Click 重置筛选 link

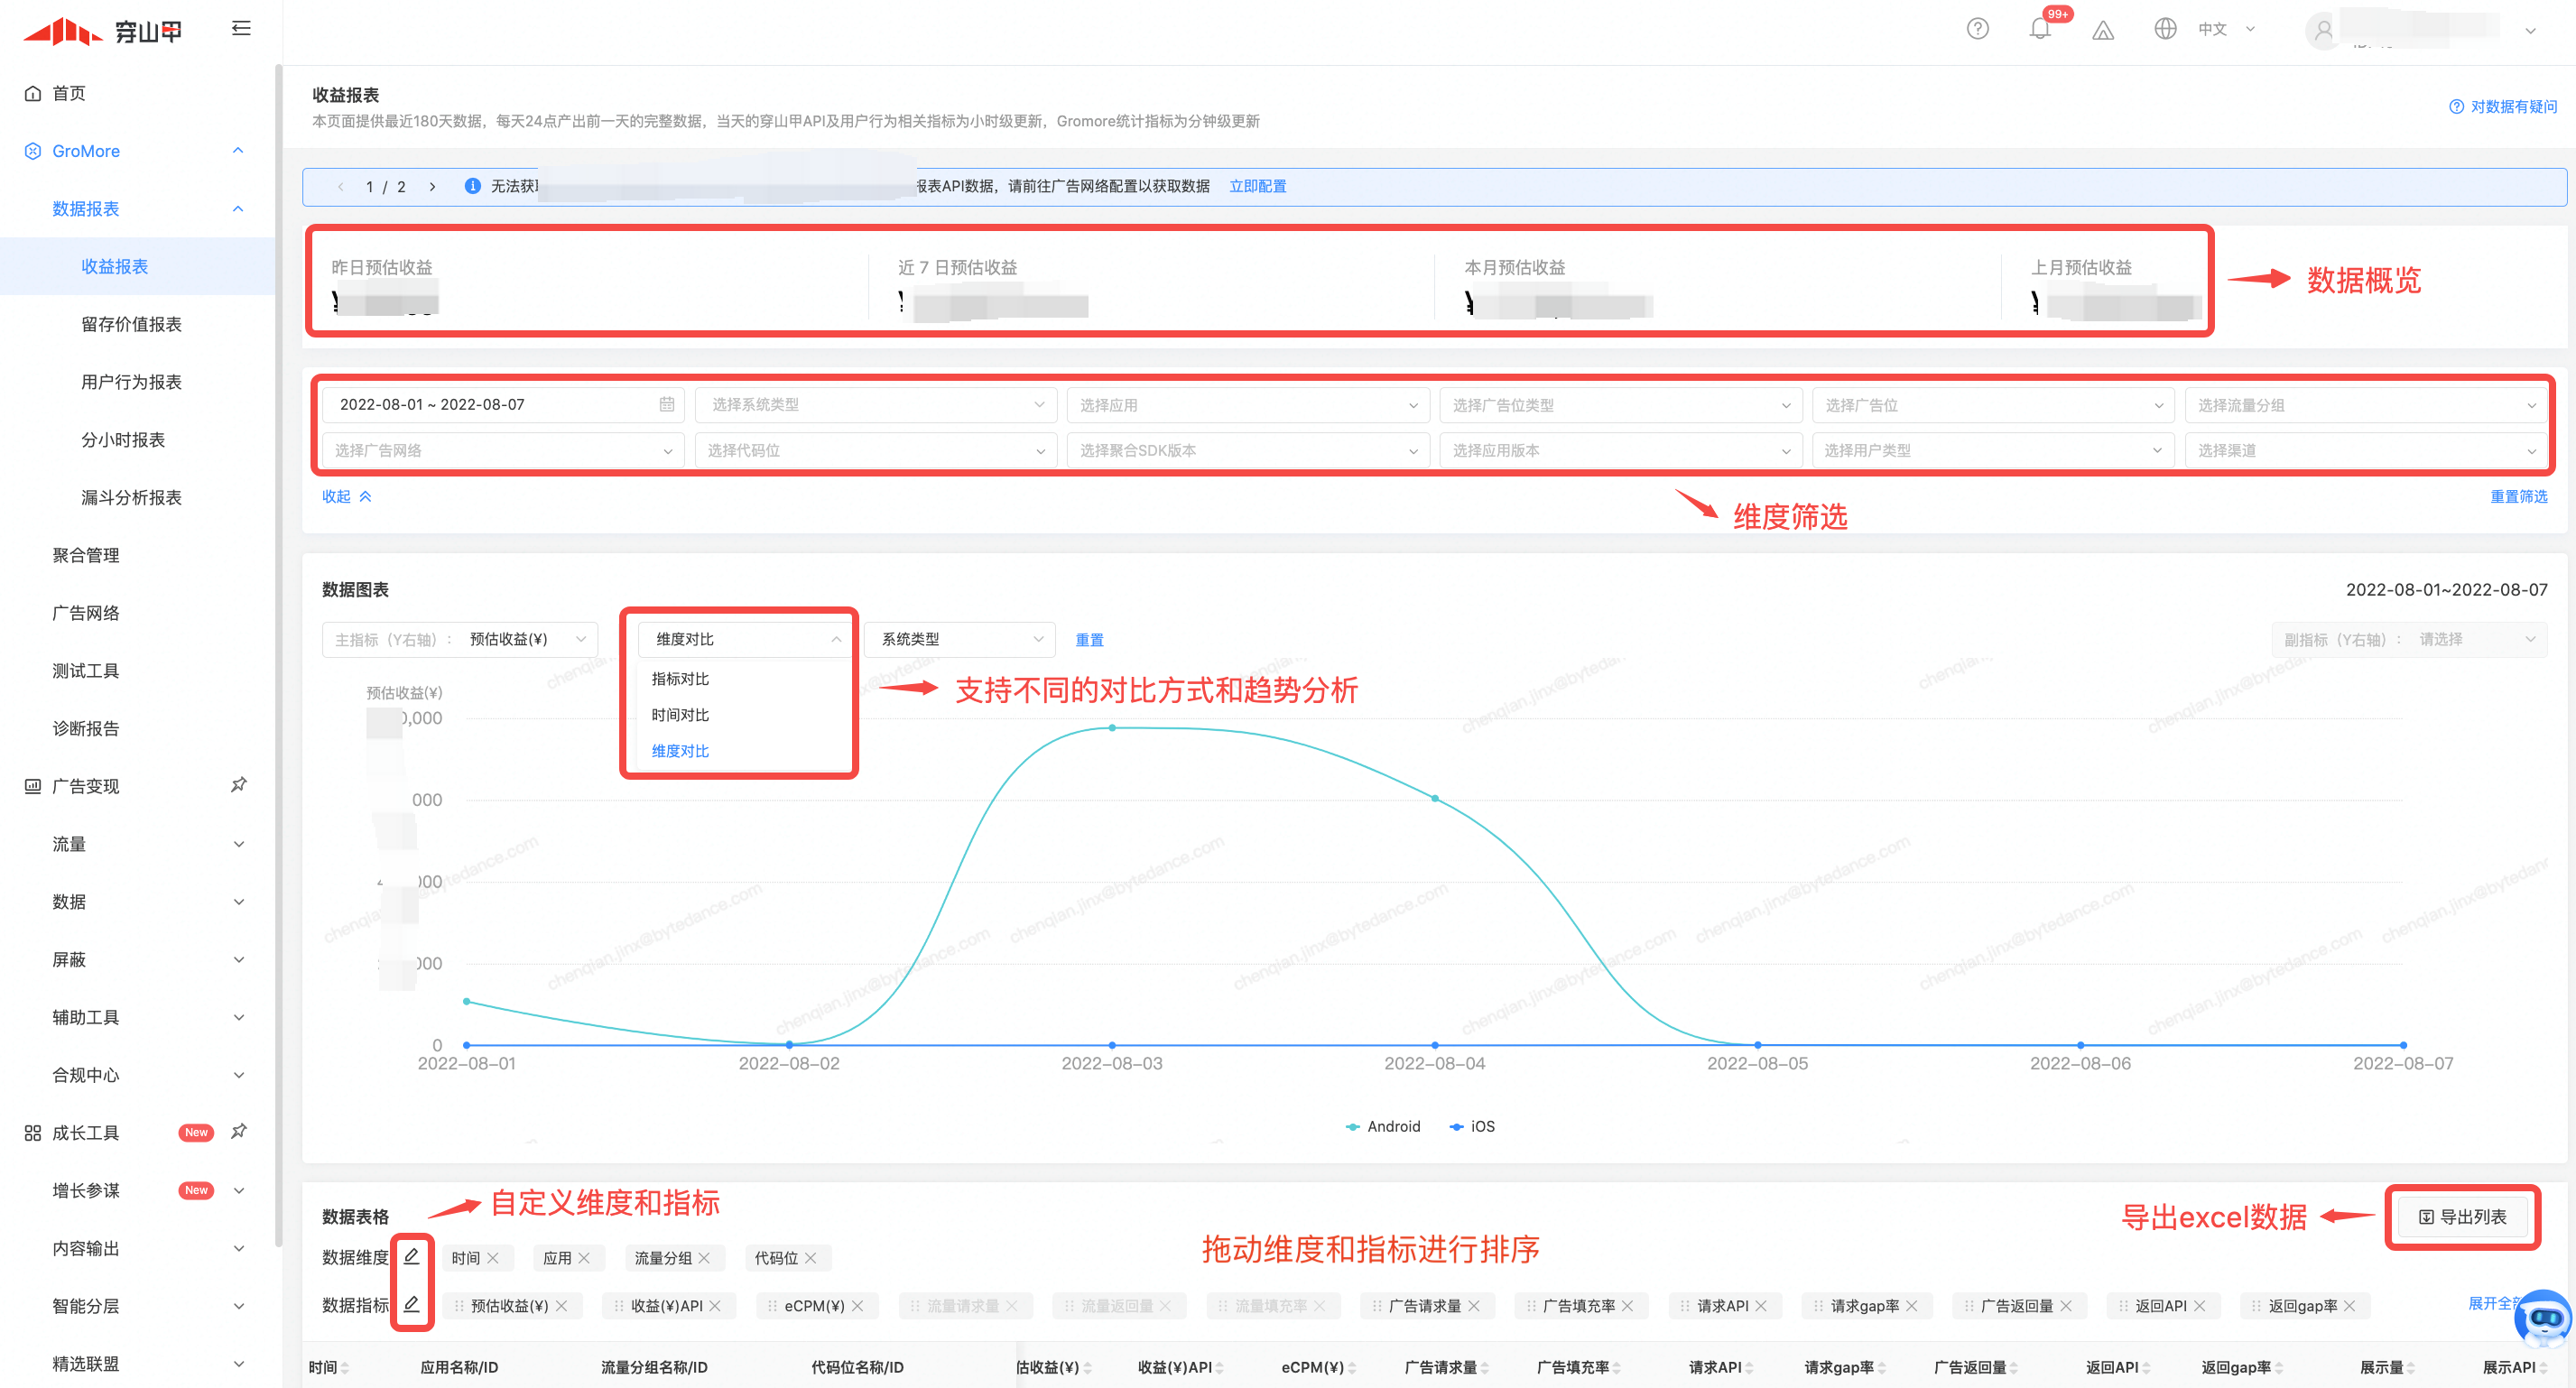pos(2518,496)
